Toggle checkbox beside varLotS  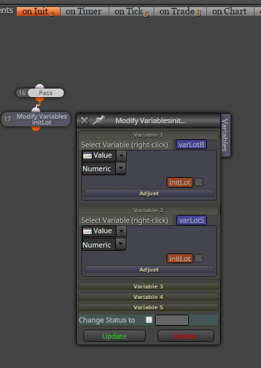(212, 220)
